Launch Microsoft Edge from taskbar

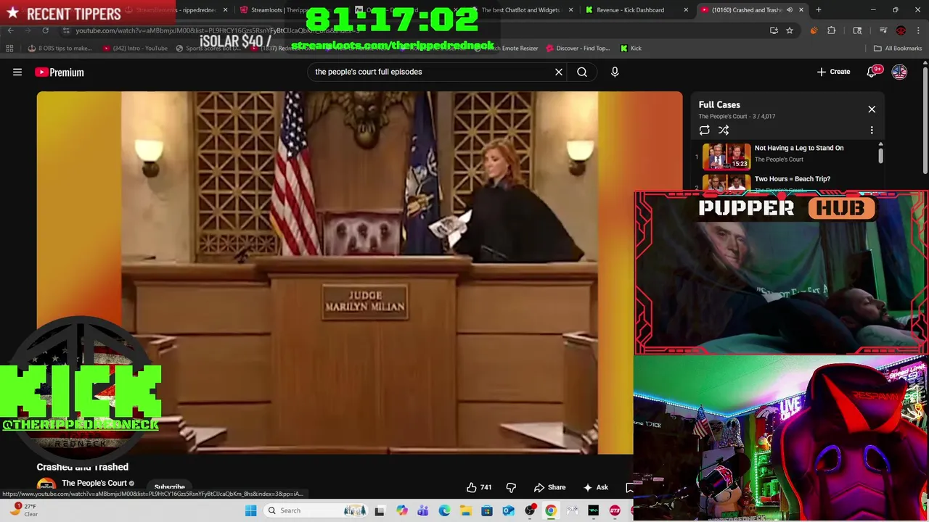point(444,510)
